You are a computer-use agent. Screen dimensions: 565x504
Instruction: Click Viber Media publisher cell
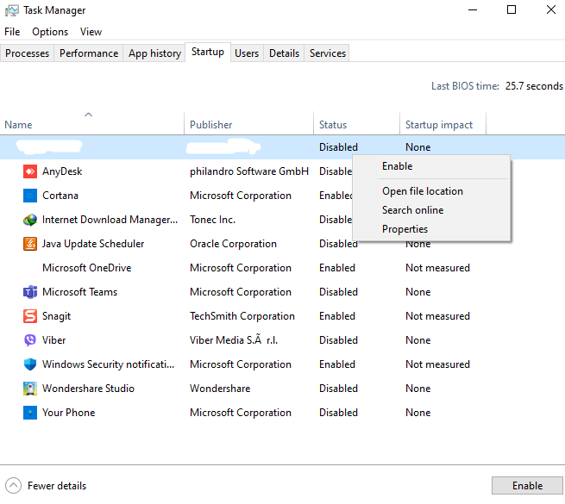[x=234, y=340]
